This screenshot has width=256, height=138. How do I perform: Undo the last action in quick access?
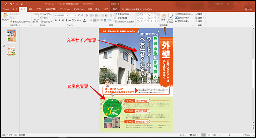point(11,4)
